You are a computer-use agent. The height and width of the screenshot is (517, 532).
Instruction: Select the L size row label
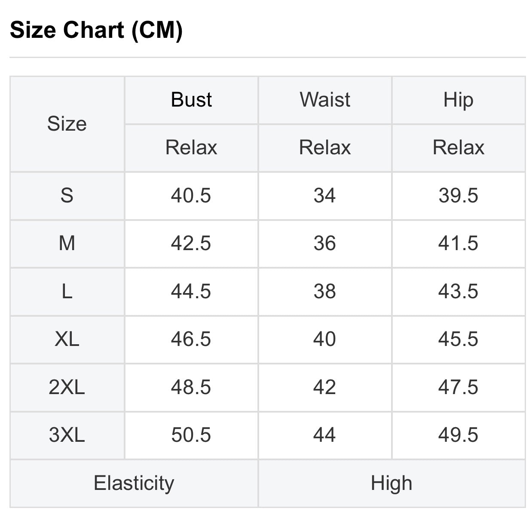click(67, 292)
